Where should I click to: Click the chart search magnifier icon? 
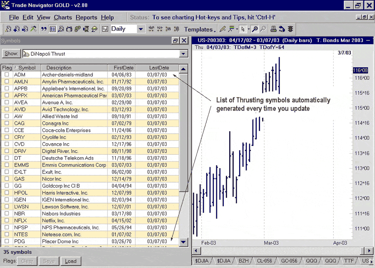coord(61,29)
